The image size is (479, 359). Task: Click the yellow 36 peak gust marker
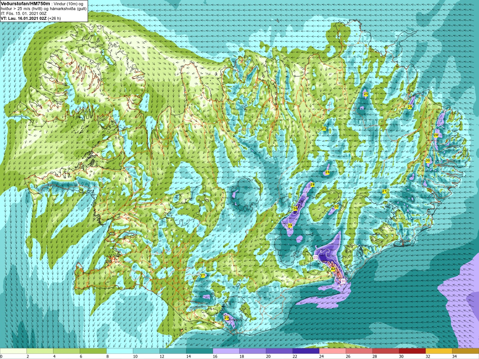[295, 208]
